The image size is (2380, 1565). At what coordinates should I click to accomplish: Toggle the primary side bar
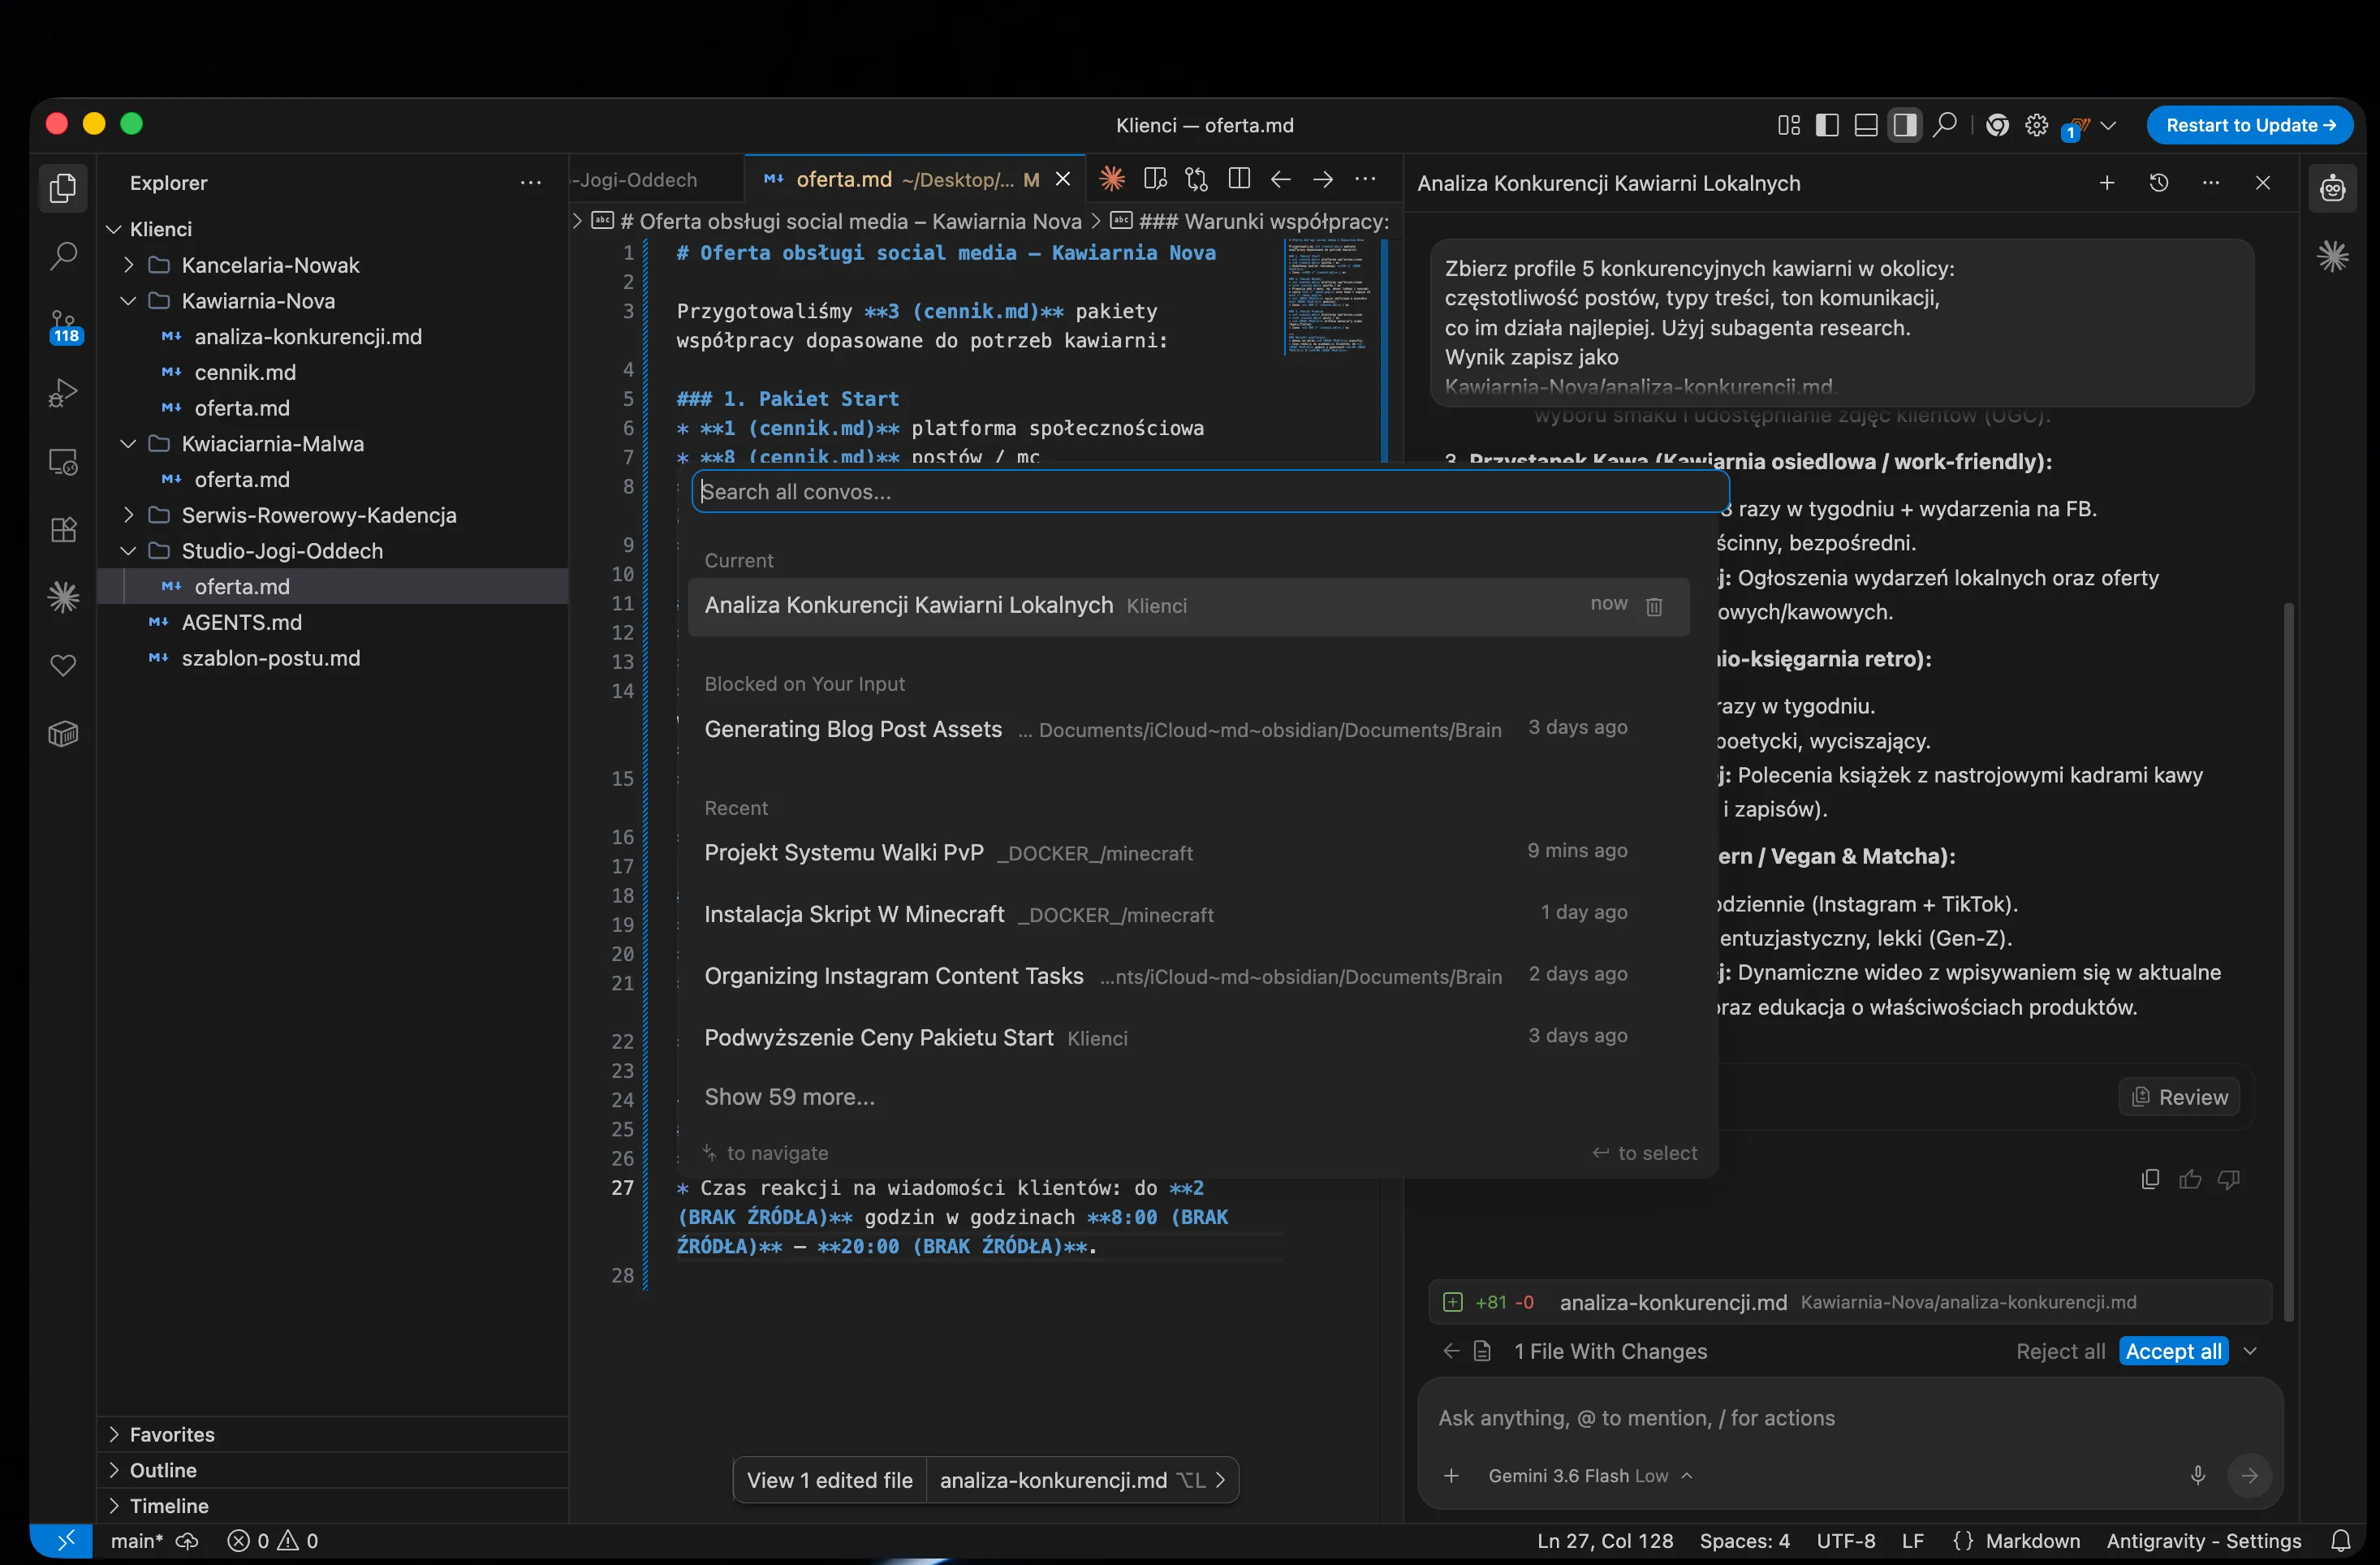(1827, 125)
